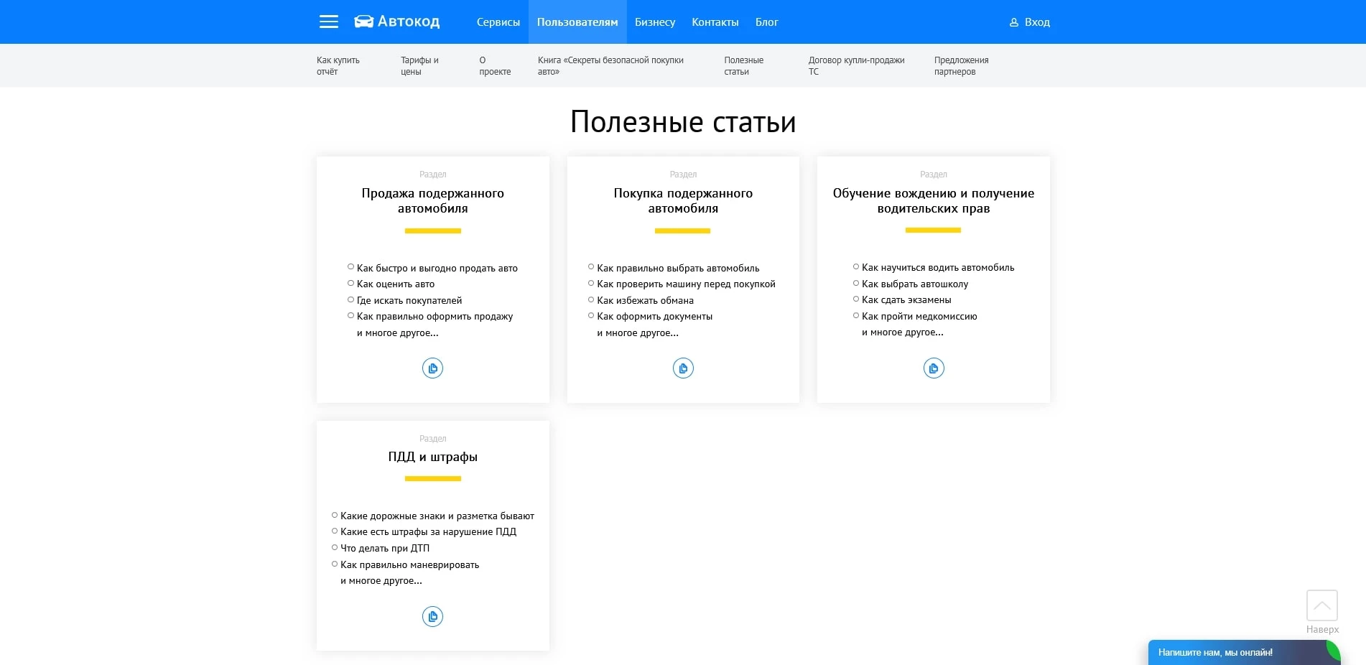Expand the Сервисы dropdown menu

click(x=498, y=22)
